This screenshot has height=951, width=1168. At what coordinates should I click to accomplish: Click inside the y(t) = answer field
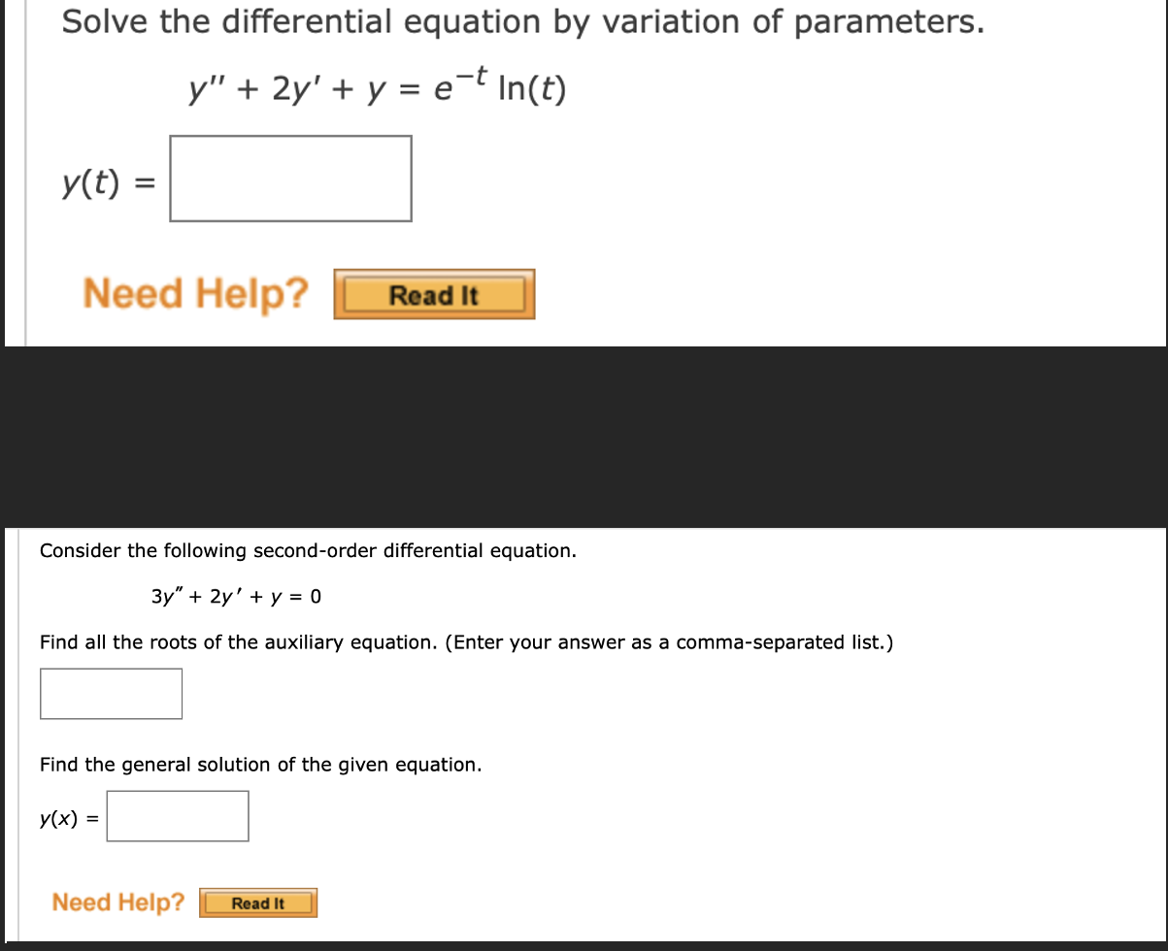[290, 179]
